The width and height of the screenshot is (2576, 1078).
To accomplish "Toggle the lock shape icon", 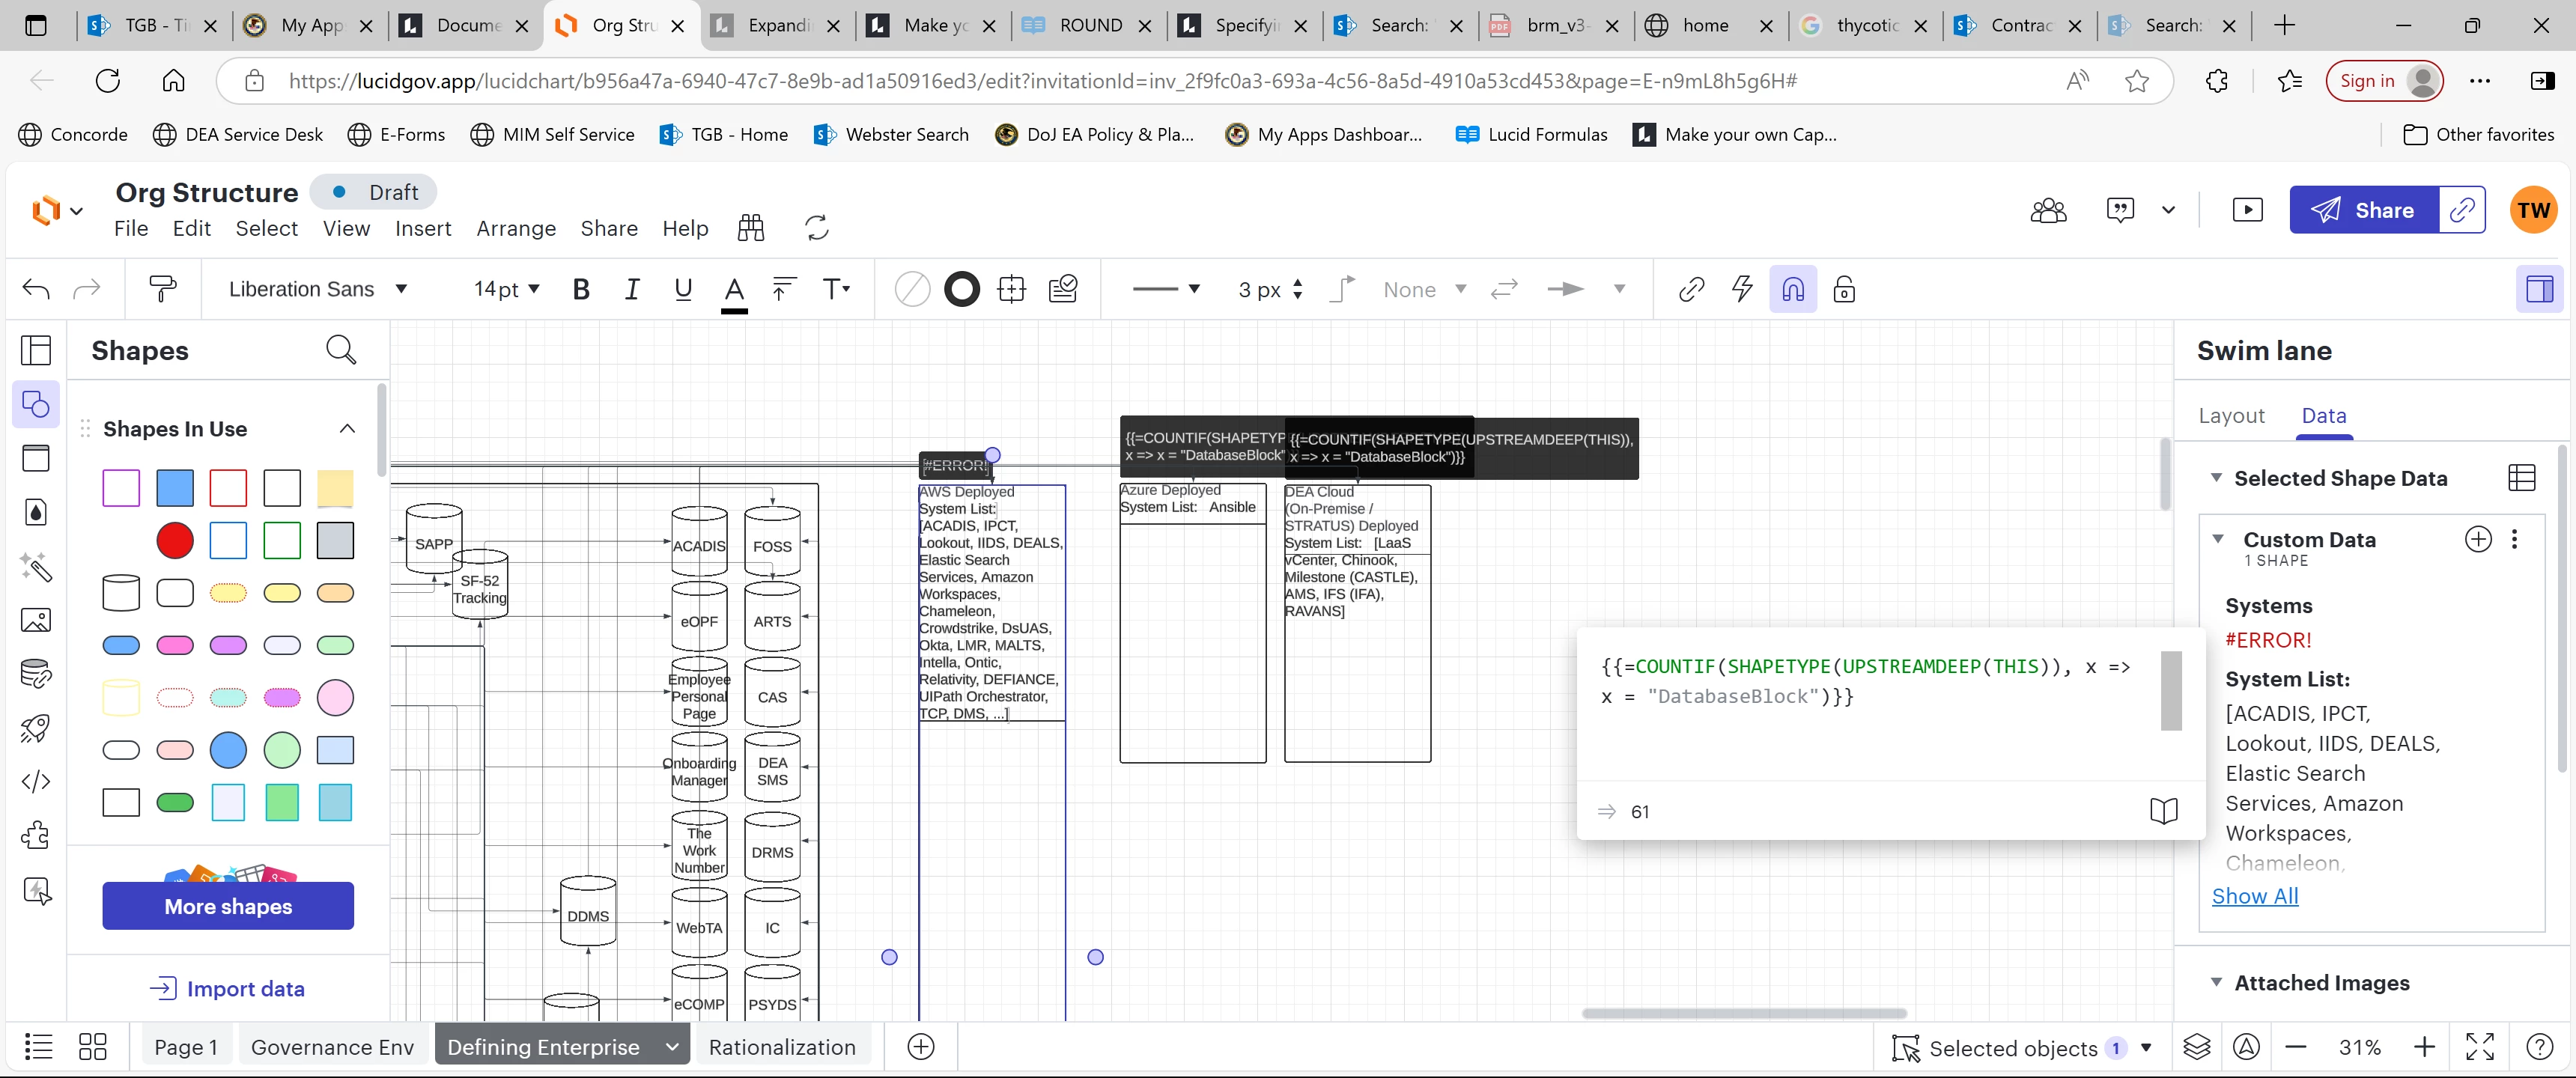I will click(1844, 290).
